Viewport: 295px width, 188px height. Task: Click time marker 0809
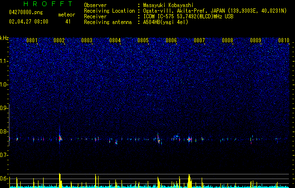[x=256, y=40]
